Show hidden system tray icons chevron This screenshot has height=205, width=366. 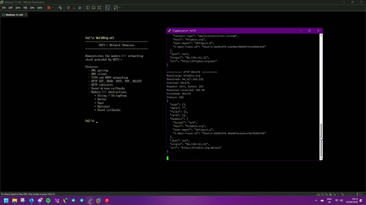click(x=316, y=200)
